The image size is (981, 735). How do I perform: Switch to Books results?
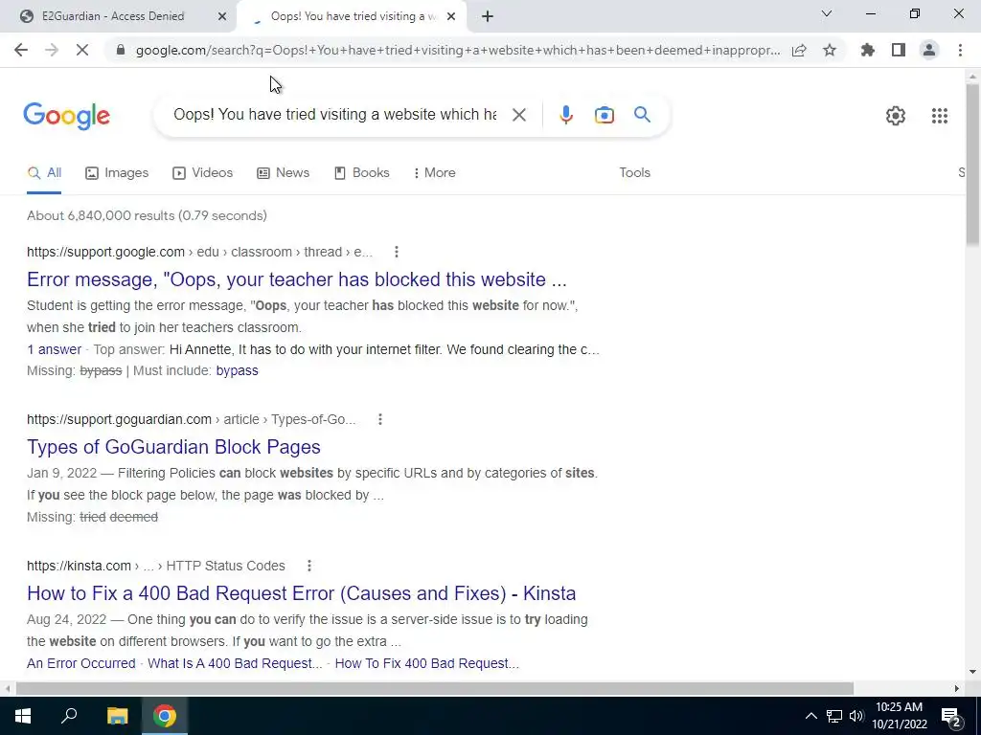click(361, 173)
